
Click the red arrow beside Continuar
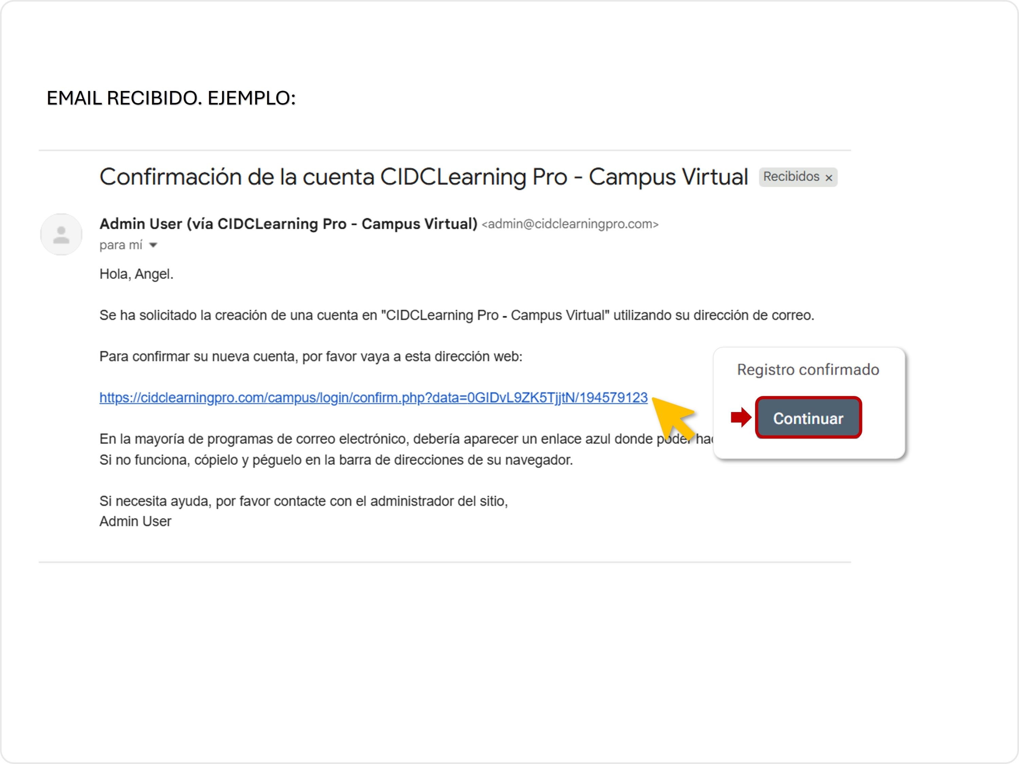741,417
